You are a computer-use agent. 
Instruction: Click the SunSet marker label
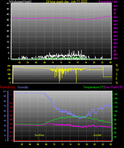[x=97, y=135]
